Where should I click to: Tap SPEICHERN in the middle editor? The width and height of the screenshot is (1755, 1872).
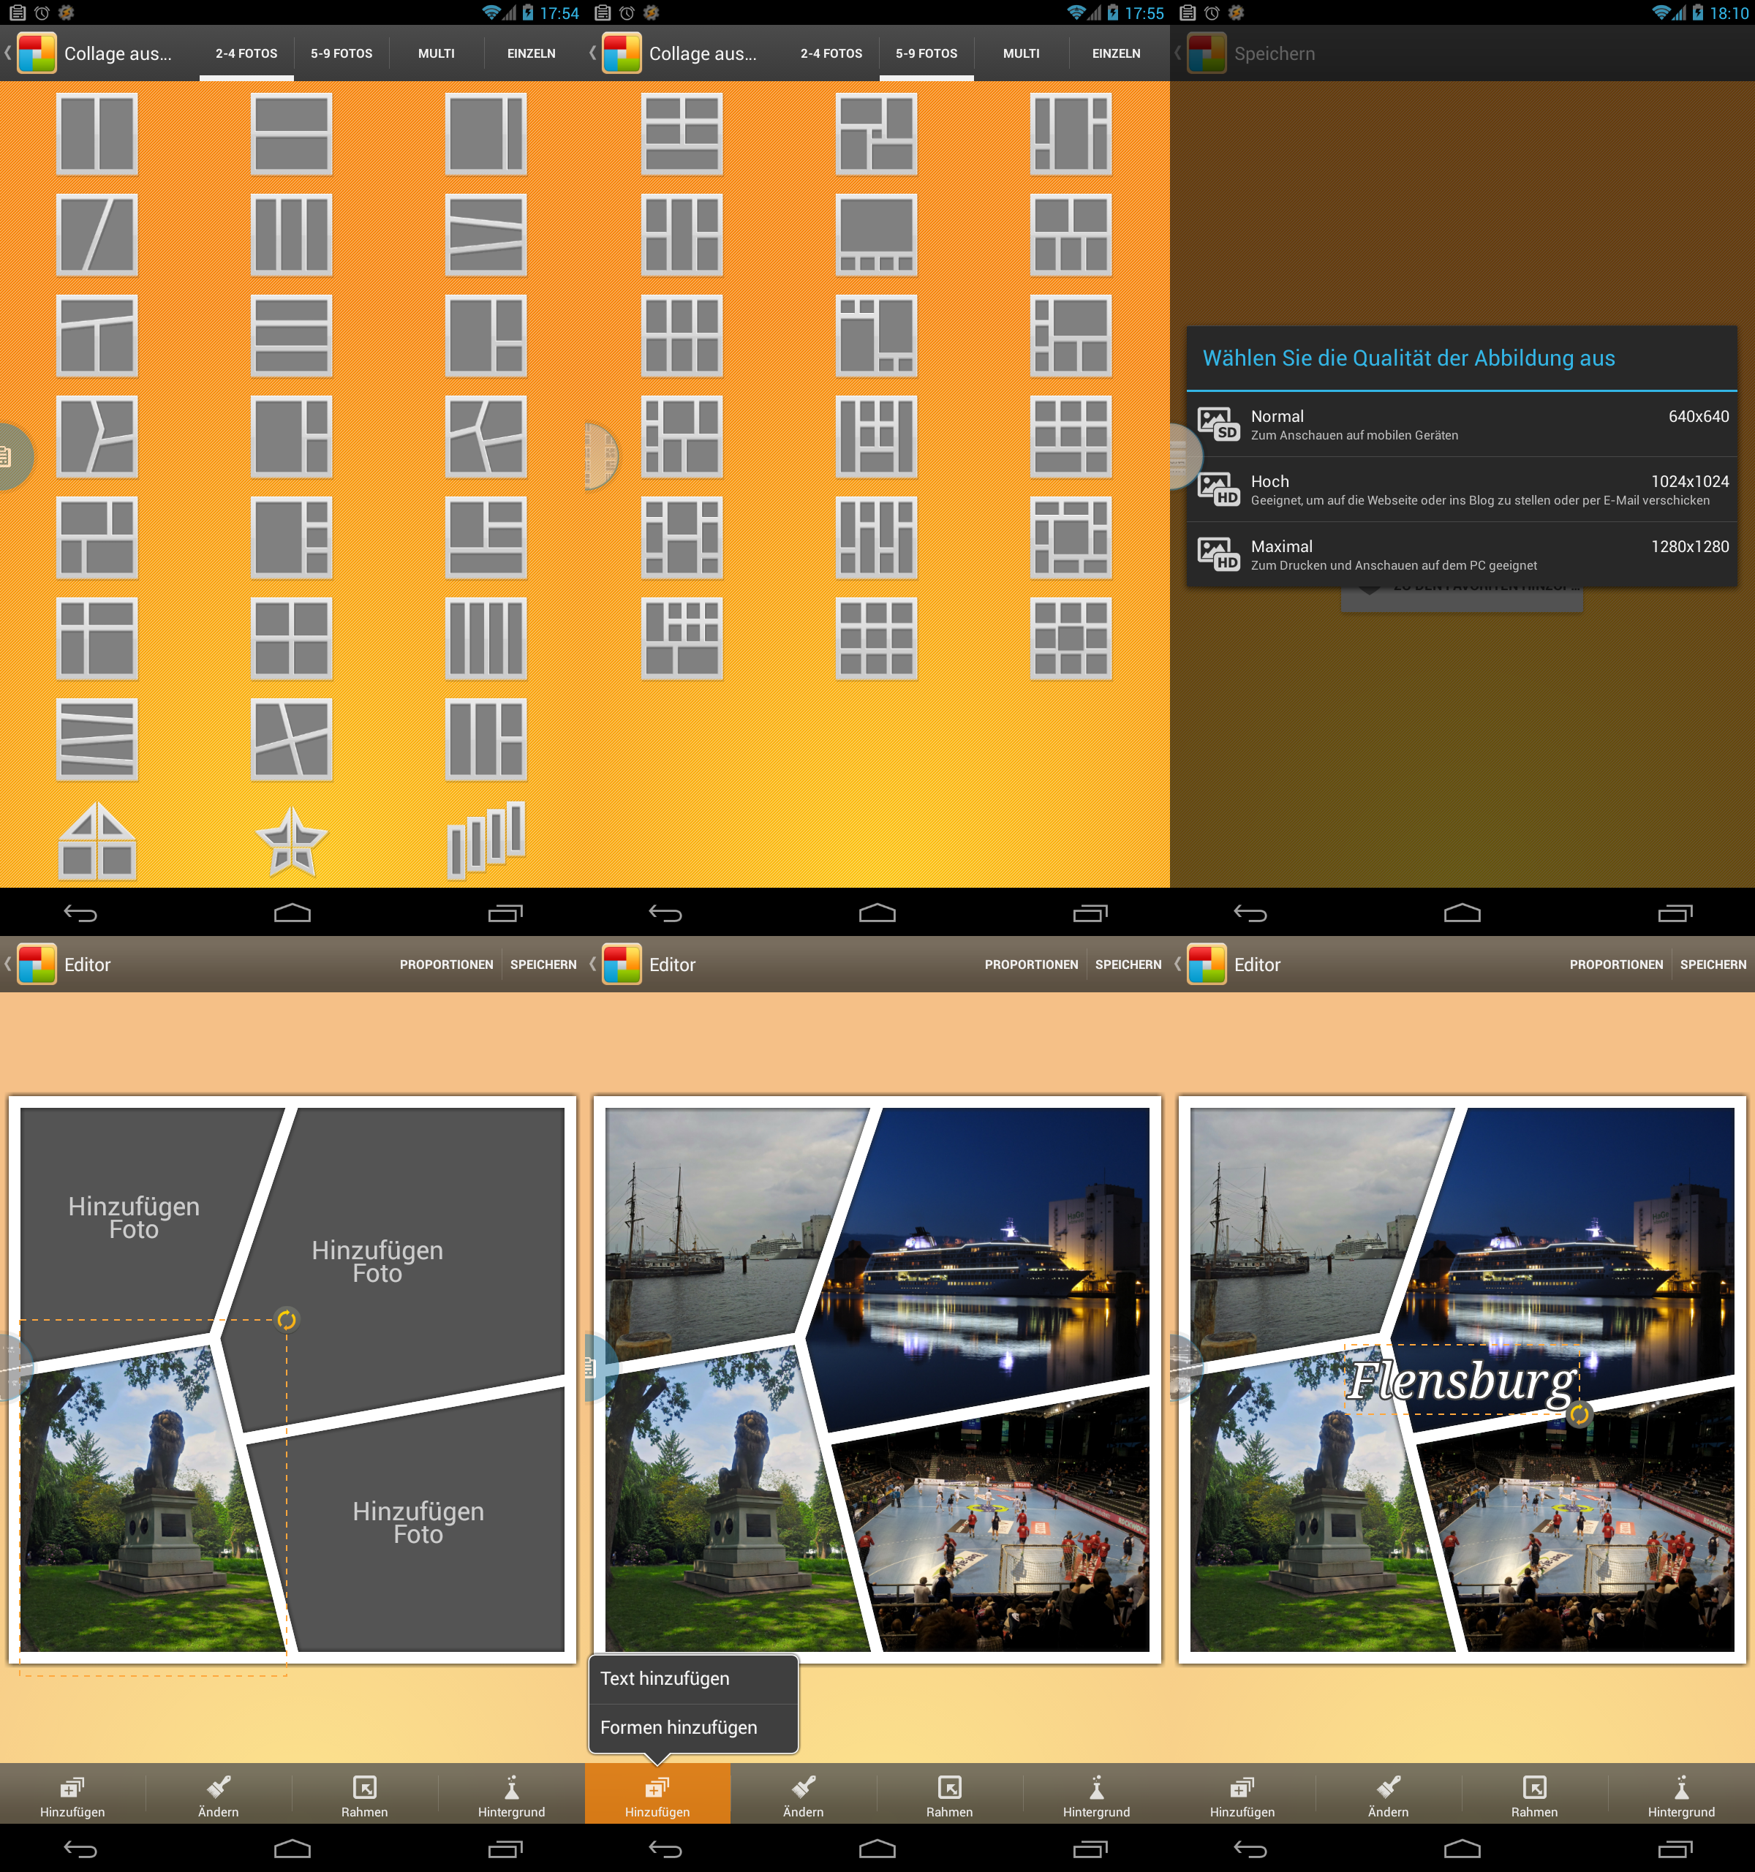coord(1128,965)
